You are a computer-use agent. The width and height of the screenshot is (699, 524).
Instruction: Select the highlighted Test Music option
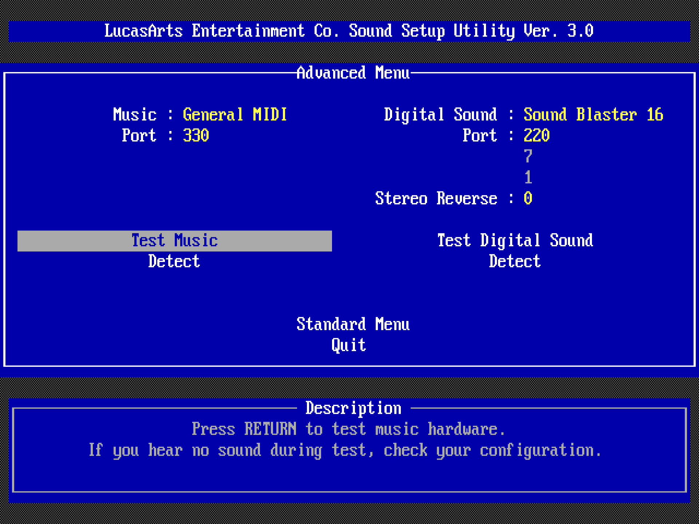tap(175, 241)
